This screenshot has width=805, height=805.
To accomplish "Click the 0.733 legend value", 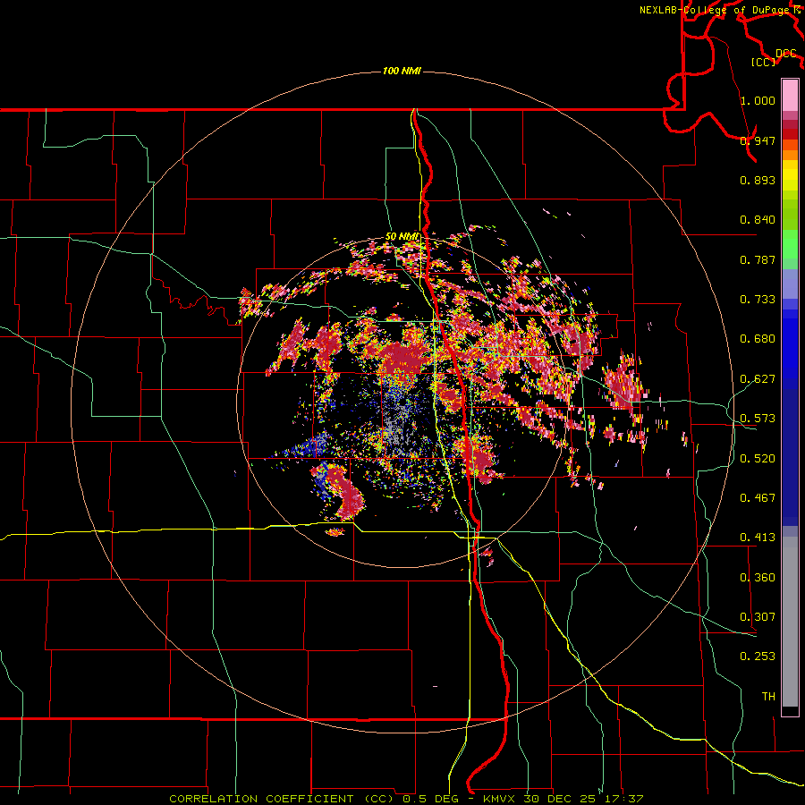I will 758,300.
